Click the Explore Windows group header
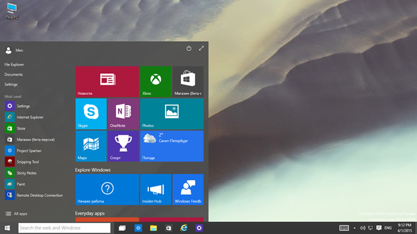Viewport: 417px width, 234px height. click(x=93, y=170)
